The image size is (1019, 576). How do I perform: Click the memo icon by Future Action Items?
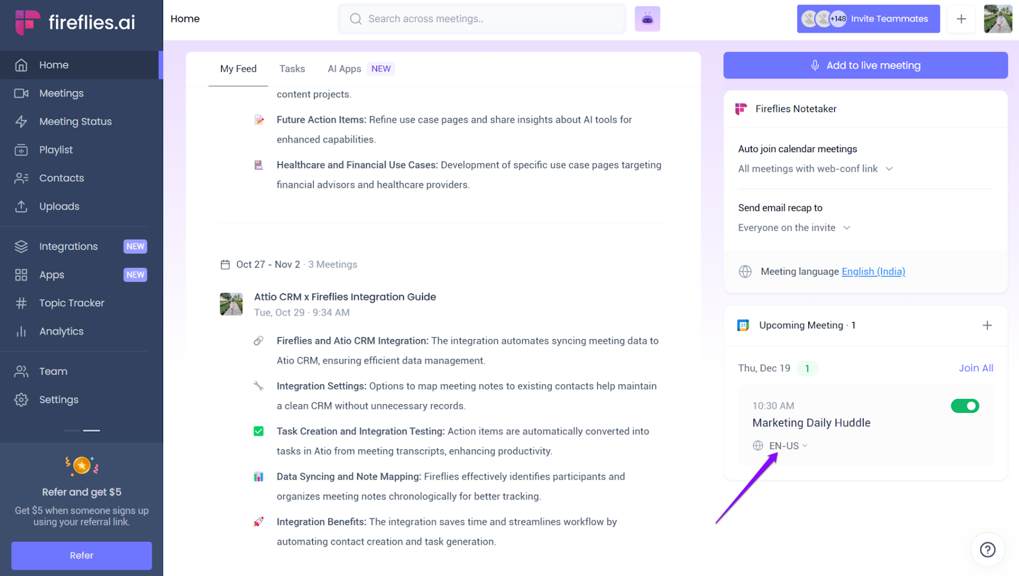[259, 120]
